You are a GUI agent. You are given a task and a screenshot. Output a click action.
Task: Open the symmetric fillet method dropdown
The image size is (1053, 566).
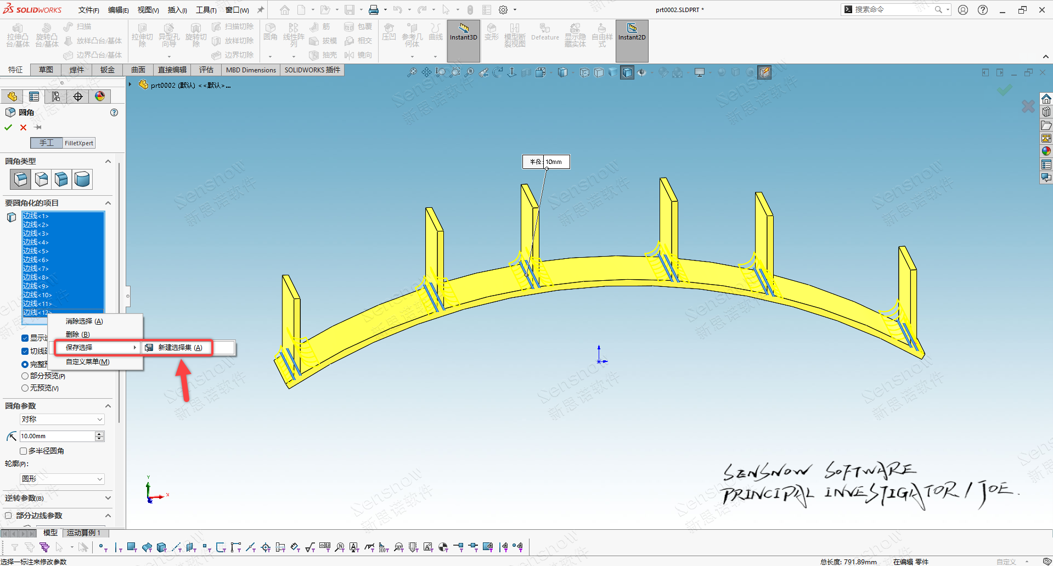tap(62, 419)
